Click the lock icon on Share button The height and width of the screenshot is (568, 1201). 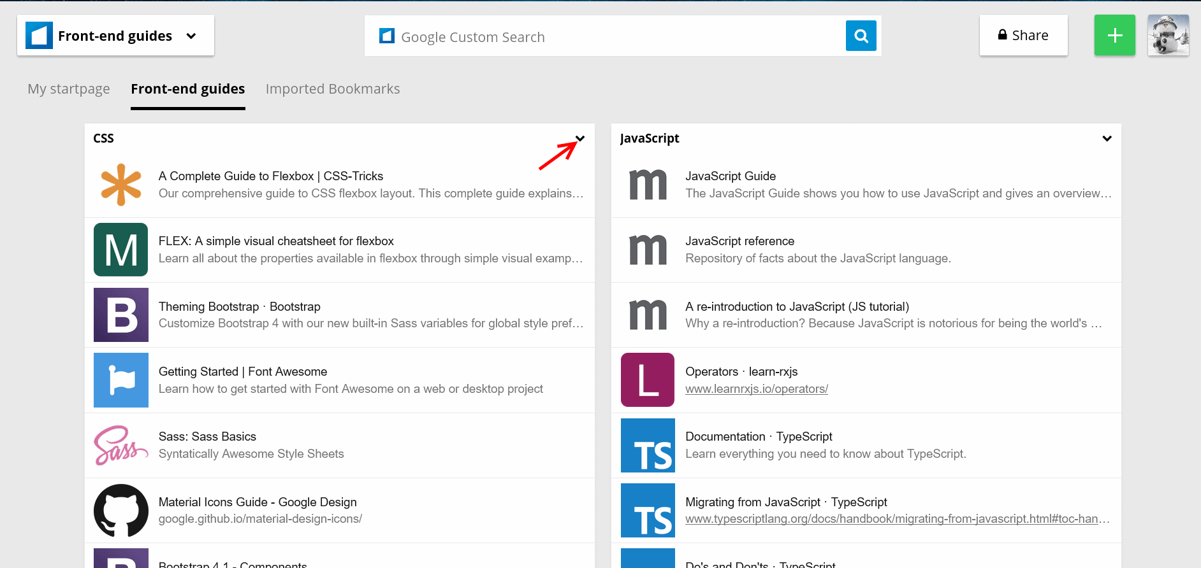[x=1003, y=34]
